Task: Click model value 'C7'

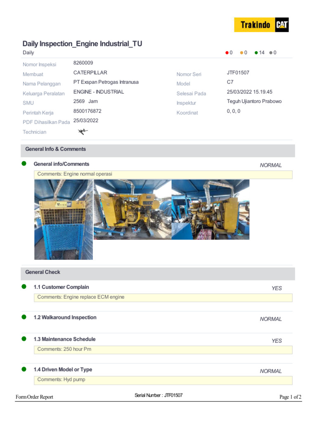Action: 230,82
